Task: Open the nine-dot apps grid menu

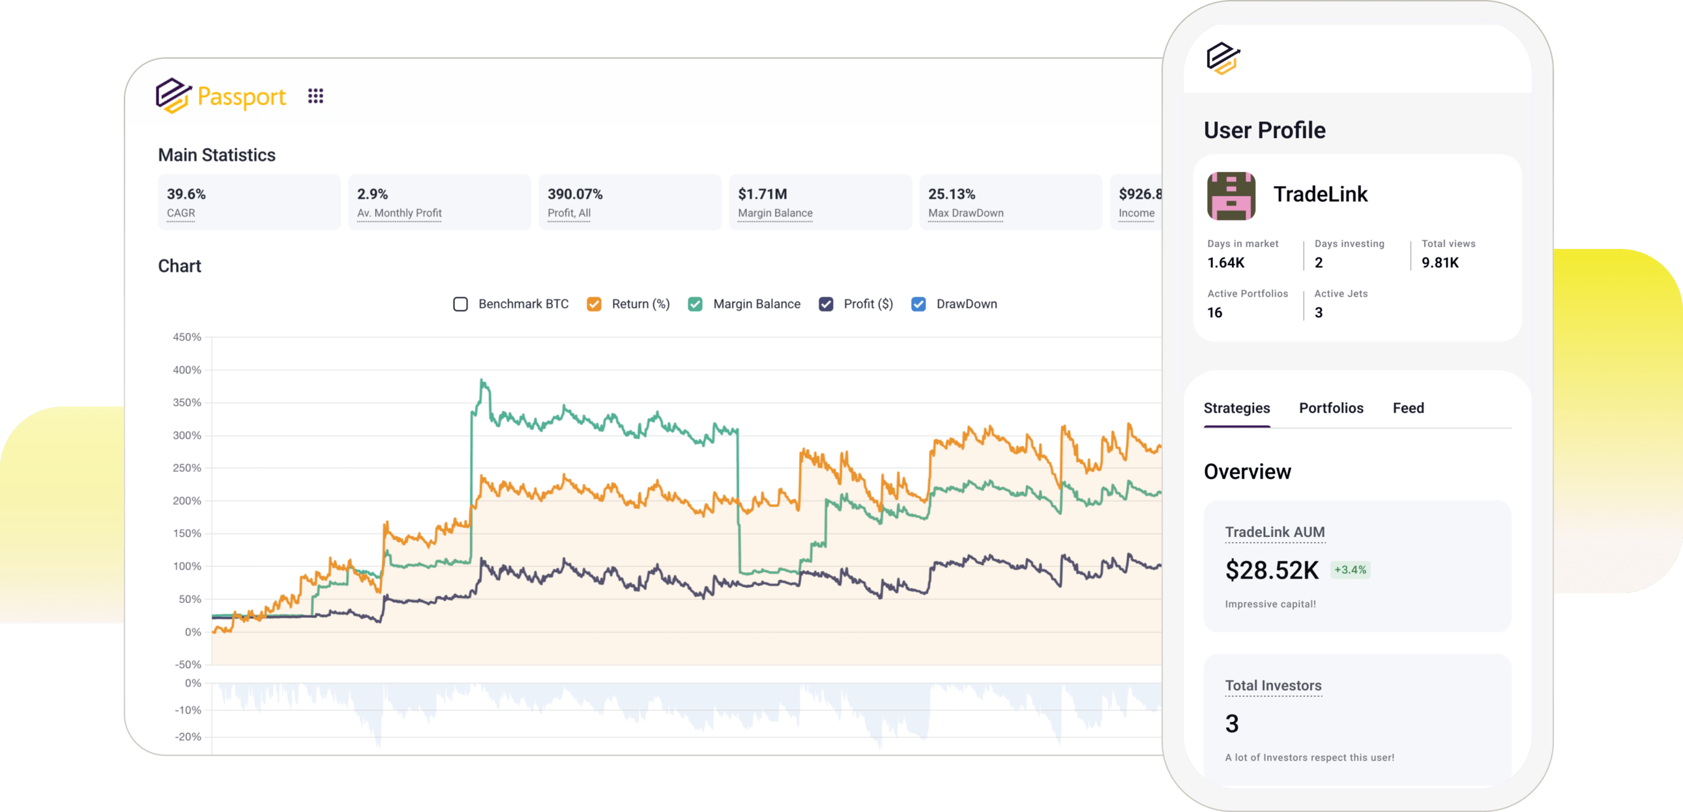Action: point(315,96)
